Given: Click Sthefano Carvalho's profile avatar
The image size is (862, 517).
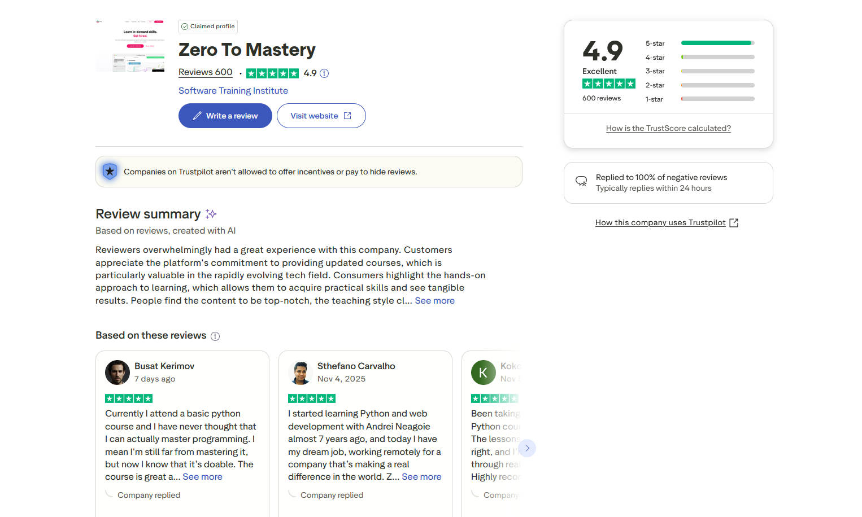Looking at the screenshot, I should [x=301, y=373].
